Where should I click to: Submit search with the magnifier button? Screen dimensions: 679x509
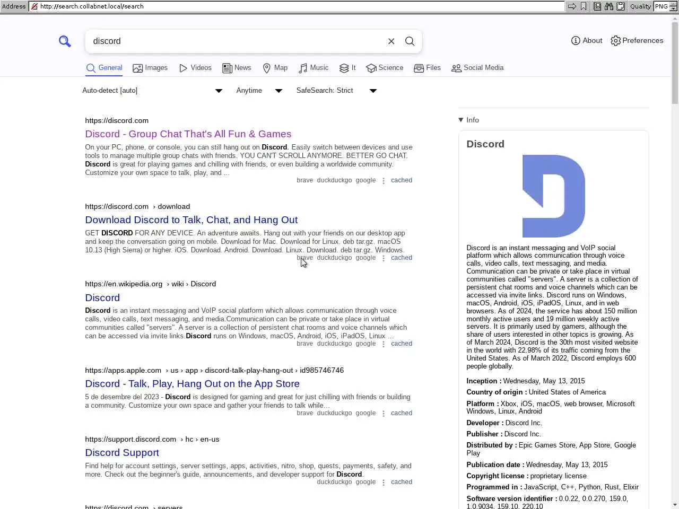(x=410, y=41)
